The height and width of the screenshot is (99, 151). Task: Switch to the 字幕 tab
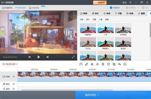pos(118,14)
